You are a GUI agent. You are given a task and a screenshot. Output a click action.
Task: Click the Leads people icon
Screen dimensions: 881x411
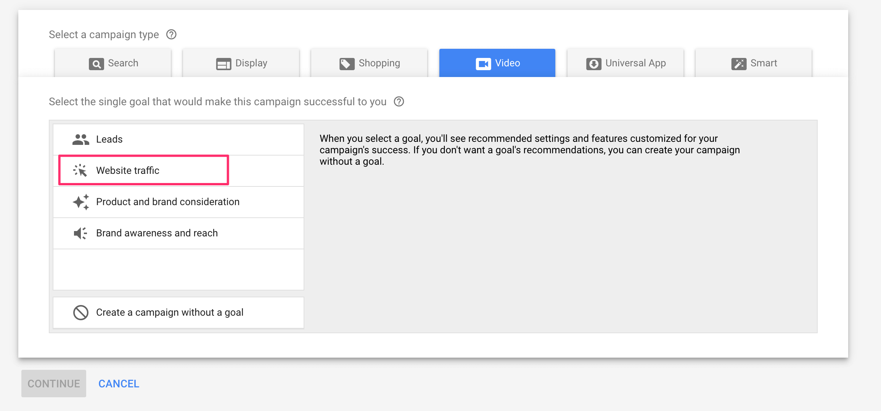(x=80, y=139)
